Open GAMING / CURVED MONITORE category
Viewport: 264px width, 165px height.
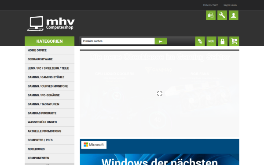(x=49, y=86)
